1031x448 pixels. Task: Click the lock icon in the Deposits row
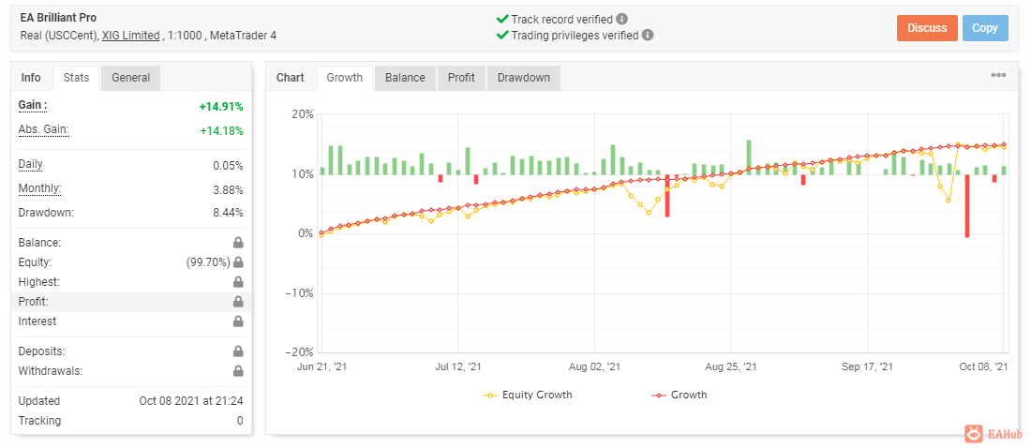(238, 352)
